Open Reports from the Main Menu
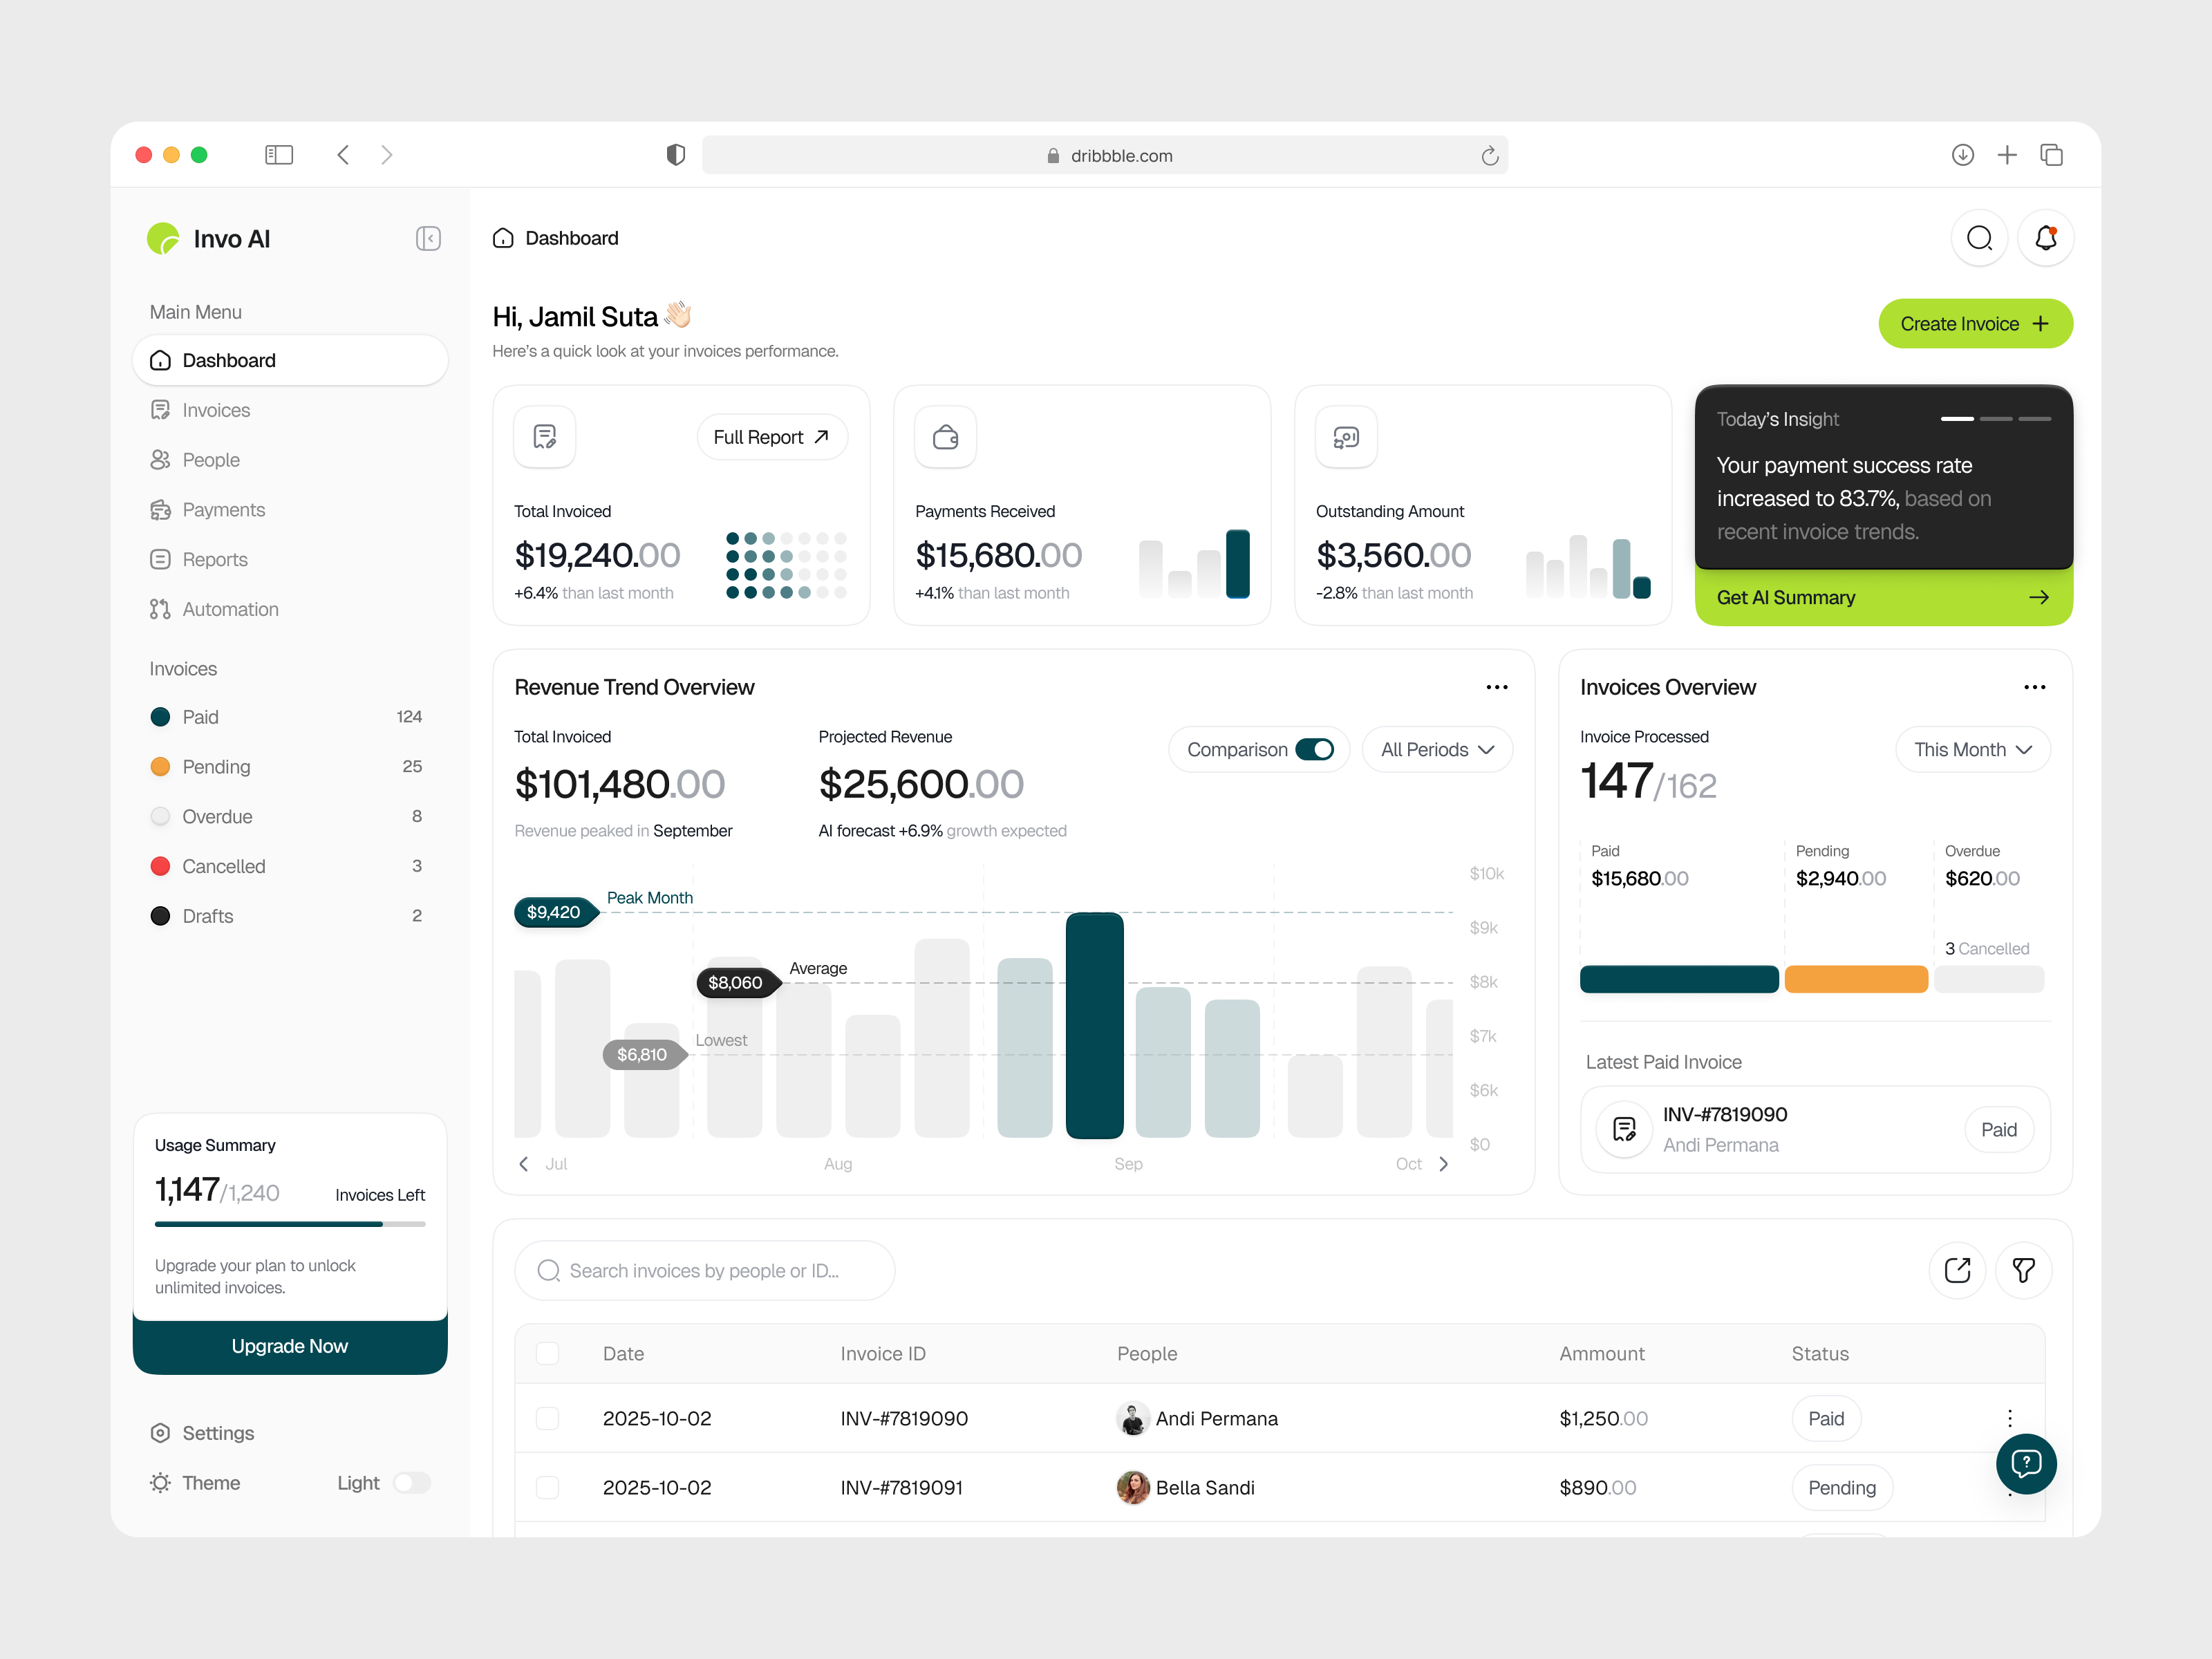The image size is (2212, 1659). (214, 559)
